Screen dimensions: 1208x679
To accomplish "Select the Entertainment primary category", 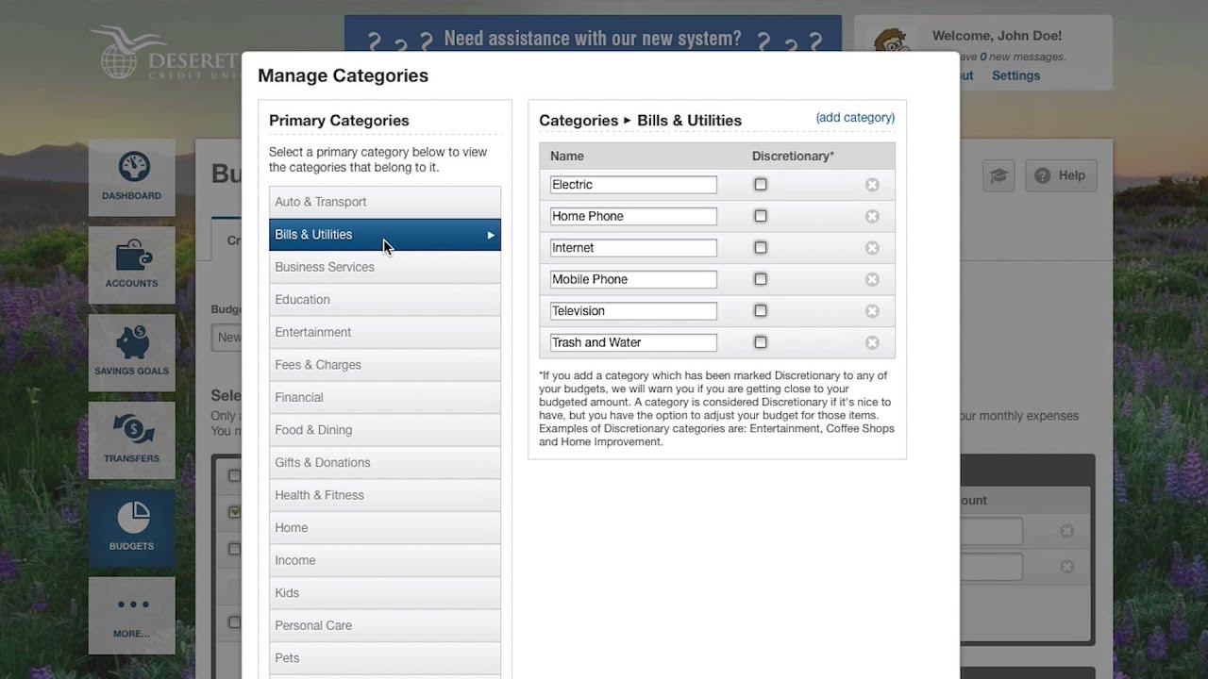I will click(x=384, y=332).
